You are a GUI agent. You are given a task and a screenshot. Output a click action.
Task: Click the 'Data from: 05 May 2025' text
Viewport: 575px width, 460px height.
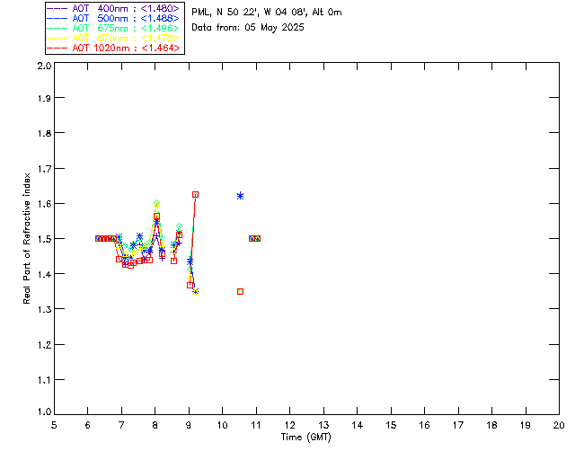pos(248,28)
